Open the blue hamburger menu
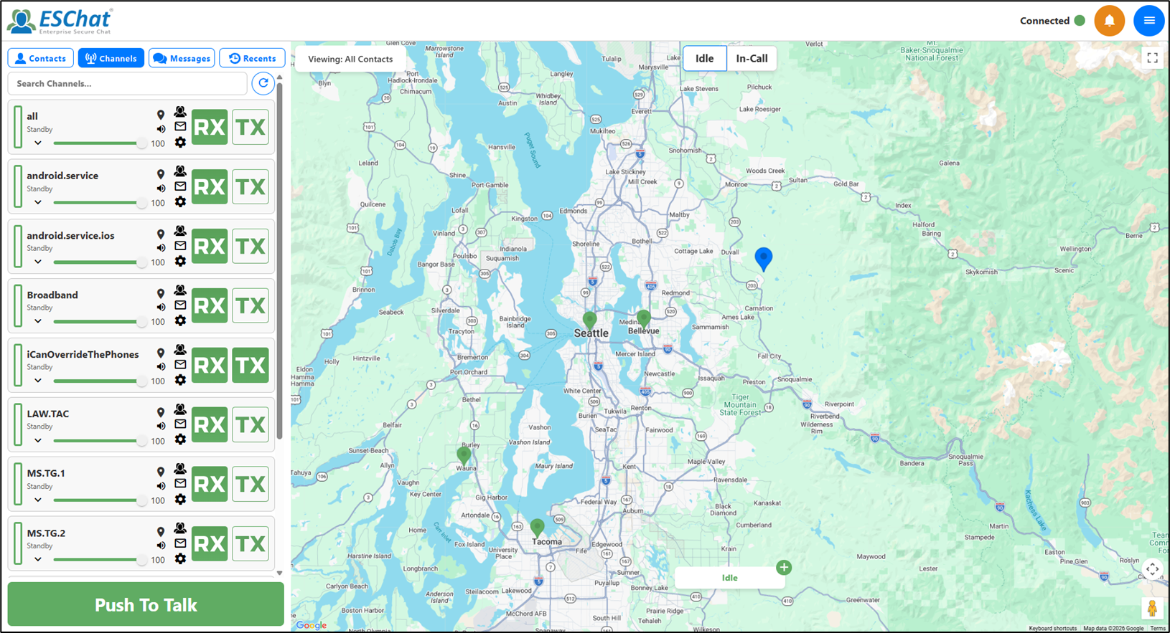Image resolution: width=1170 pixels, height=633 pixels. coord(1148,21)
